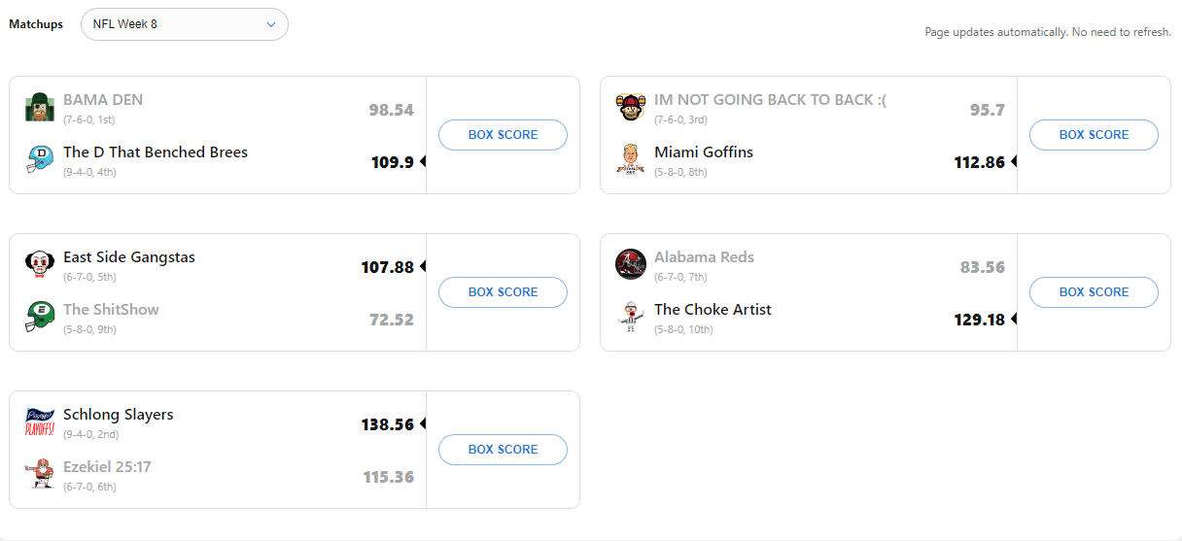Viewport: 1182px width, 541px height.
Task: Click the East Side Gangstas clown logo
Action: pos(40,264)
